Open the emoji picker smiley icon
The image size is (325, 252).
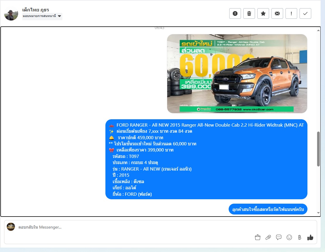[289, 237]
